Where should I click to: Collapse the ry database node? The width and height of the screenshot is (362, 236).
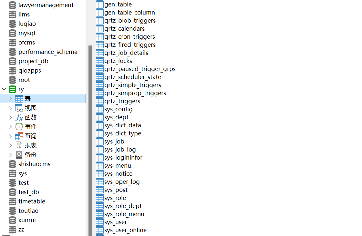point(4,89)
